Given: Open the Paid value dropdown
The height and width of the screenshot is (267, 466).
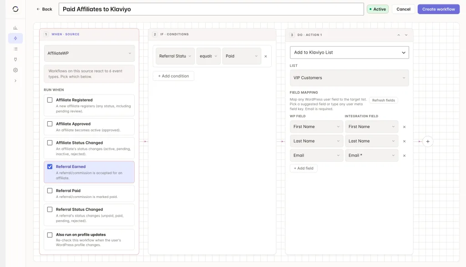Looking at the screenshot, I should (242, 56).
